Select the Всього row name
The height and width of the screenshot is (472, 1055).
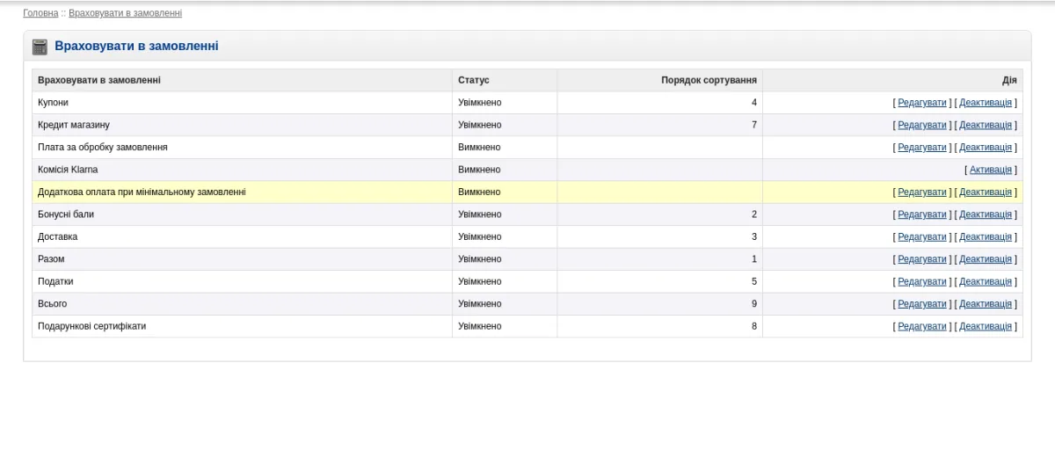click(x=52, y=304)
